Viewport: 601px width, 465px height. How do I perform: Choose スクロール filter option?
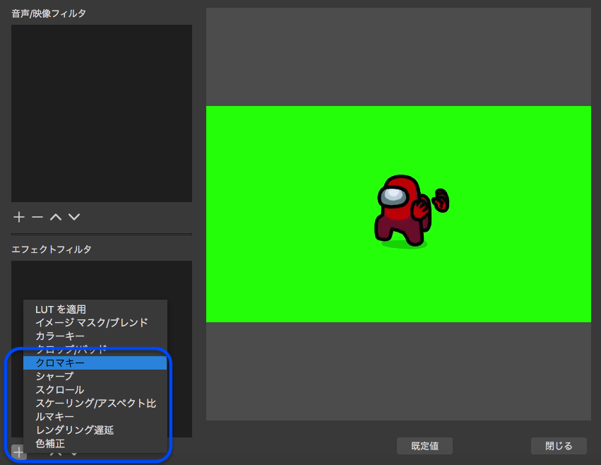coord(95,390)
